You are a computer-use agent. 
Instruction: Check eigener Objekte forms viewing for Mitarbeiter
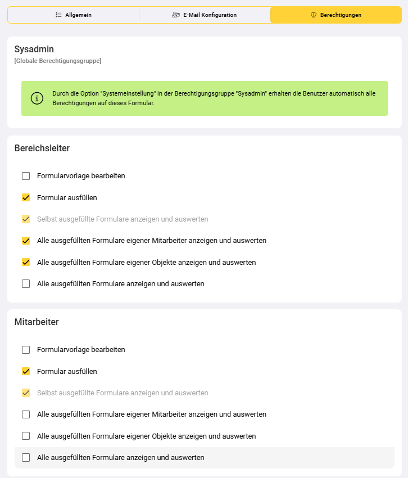click(x=26, y=436)
